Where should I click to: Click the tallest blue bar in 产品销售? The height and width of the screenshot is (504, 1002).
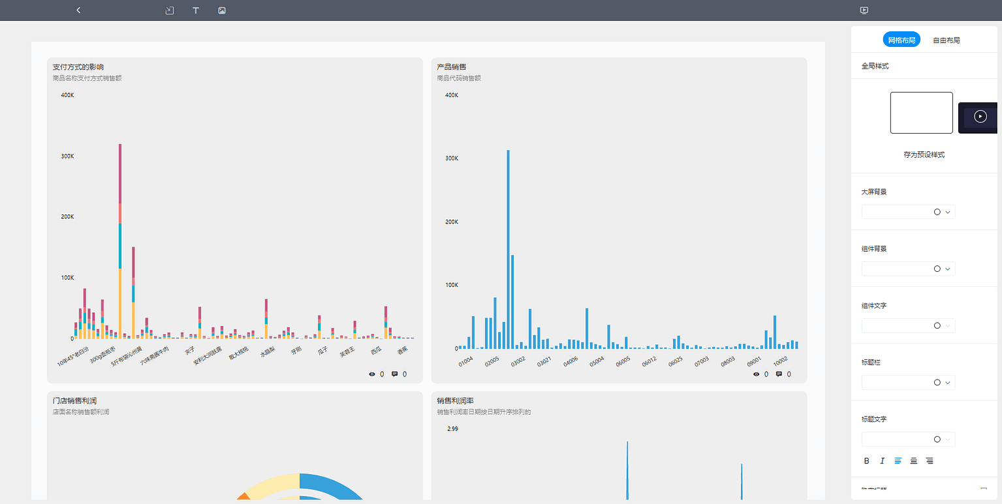509,250
